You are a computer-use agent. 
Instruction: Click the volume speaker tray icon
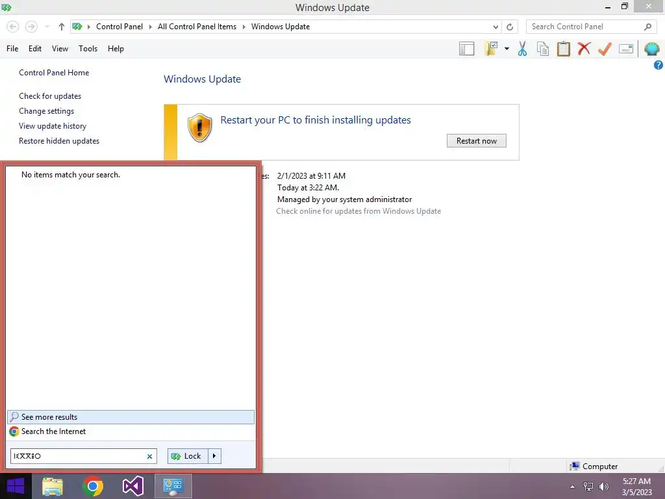pos(604,487)
